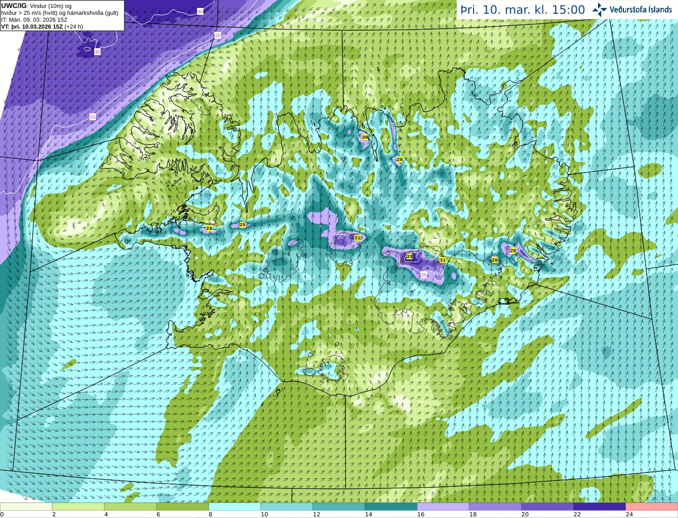
Task: Click the yellow 25 maximum gust label
Action: click(x=243, y=225)
